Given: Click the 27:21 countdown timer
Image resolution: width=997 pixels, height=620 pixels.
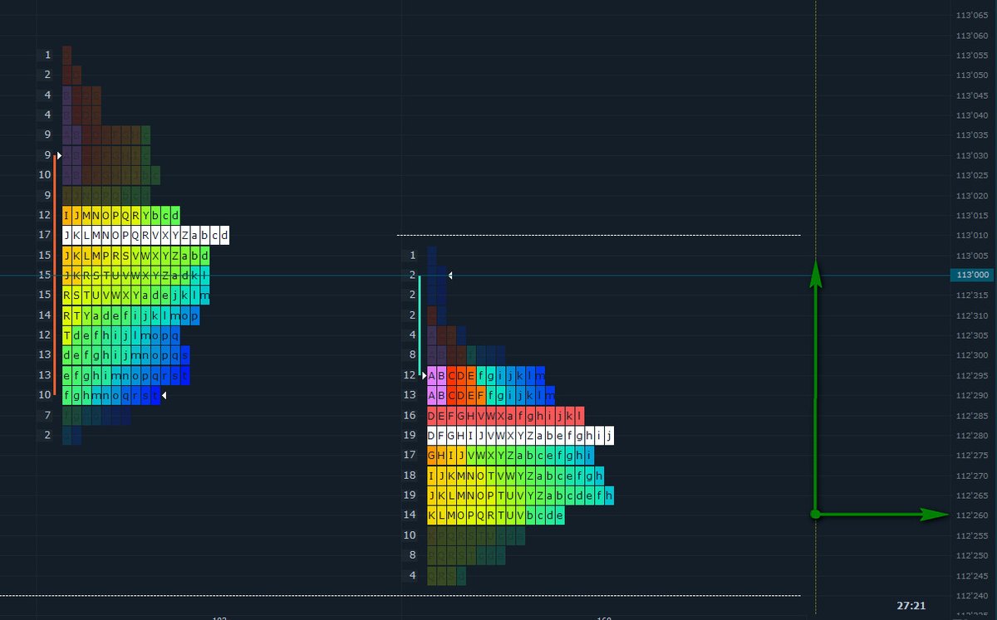Looking at the screenshot, I should [x=911, y=606].
